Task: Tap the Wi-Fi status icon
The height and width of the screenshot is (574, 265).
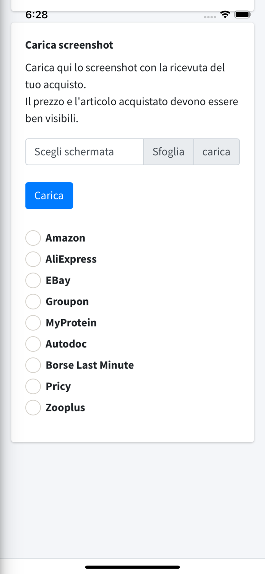Action: click(x=225, y=15)
